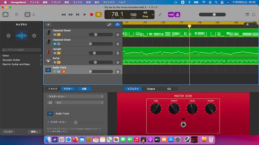Toggle the Smart Controls button
Viewport: 259px width, 145px height.
27,15
